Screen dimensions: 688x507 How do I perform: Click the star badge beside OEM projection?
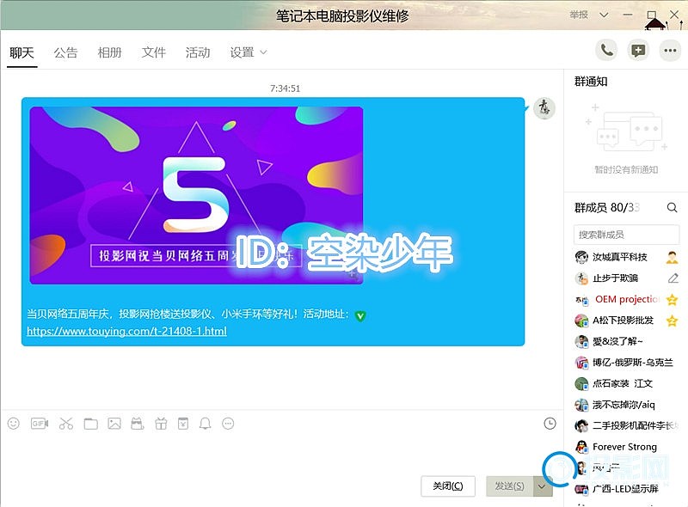coord(672,300)
